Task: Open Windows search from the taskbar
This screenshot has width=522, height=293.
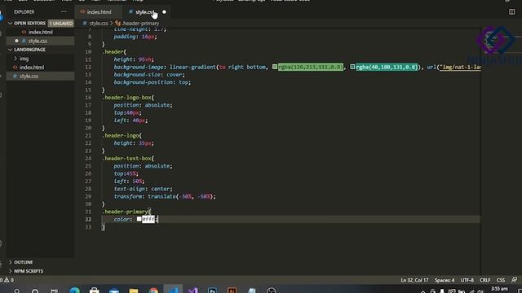Action: [16, 291]
